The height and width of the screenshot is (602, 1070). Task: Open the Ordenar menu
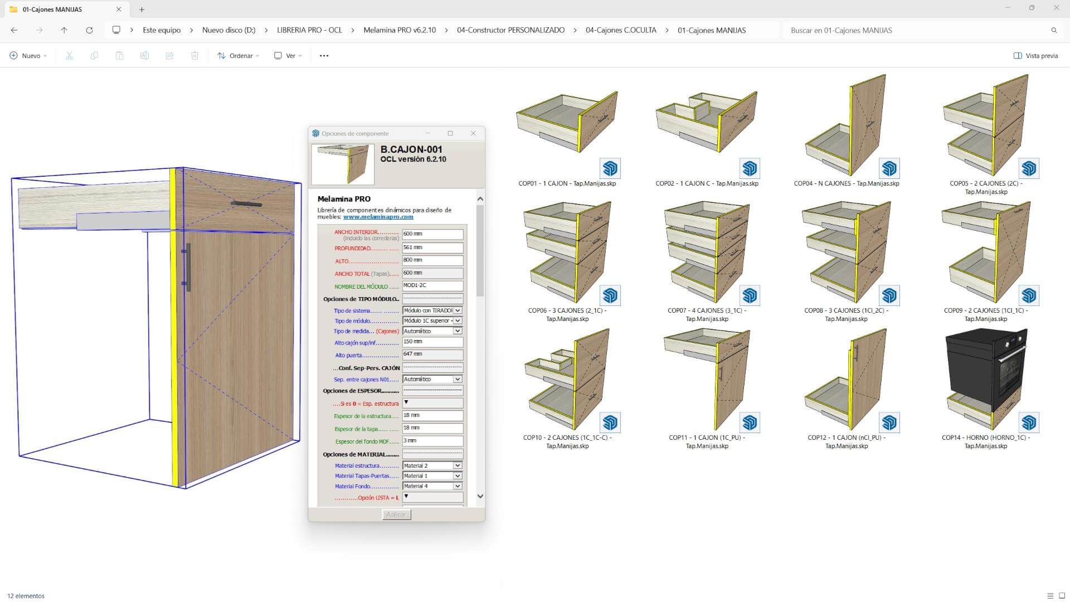(238, 56)
